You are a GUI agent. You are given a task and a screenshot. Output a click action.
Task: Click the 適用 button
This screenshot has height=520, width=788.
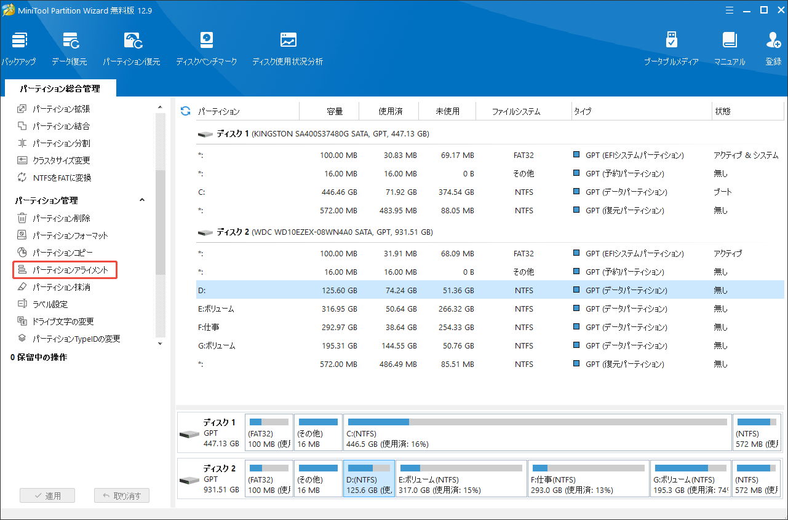point(47,496)
